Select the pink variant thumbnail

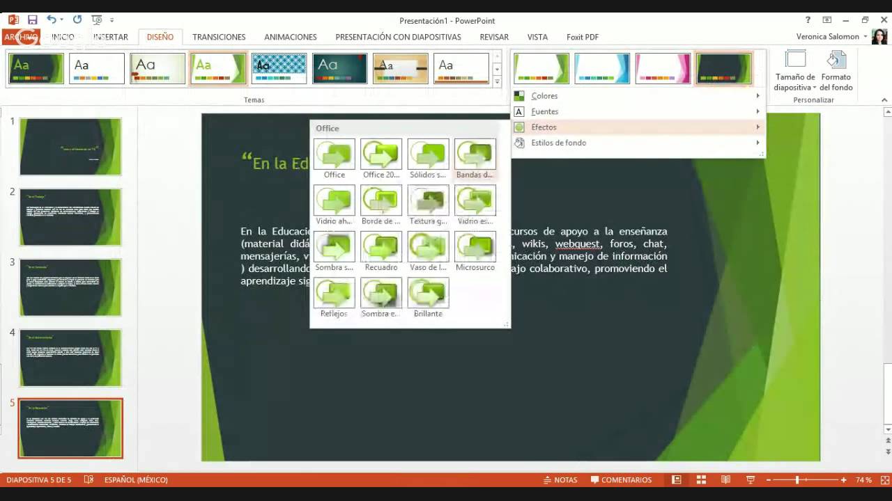coord(663,68)
